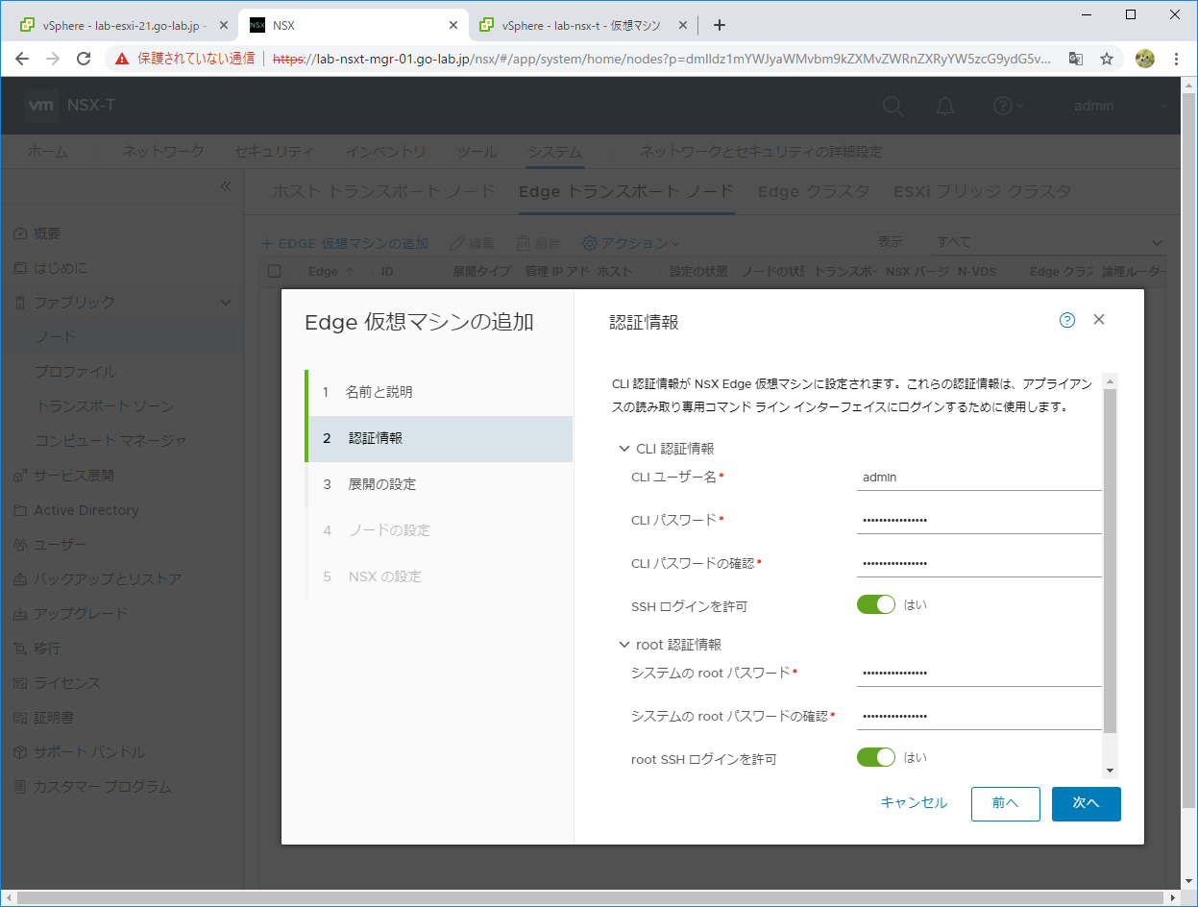1198x907 pixels.
Task: Open Chrome three-dot menu
Action: (x=1176, y=59)
